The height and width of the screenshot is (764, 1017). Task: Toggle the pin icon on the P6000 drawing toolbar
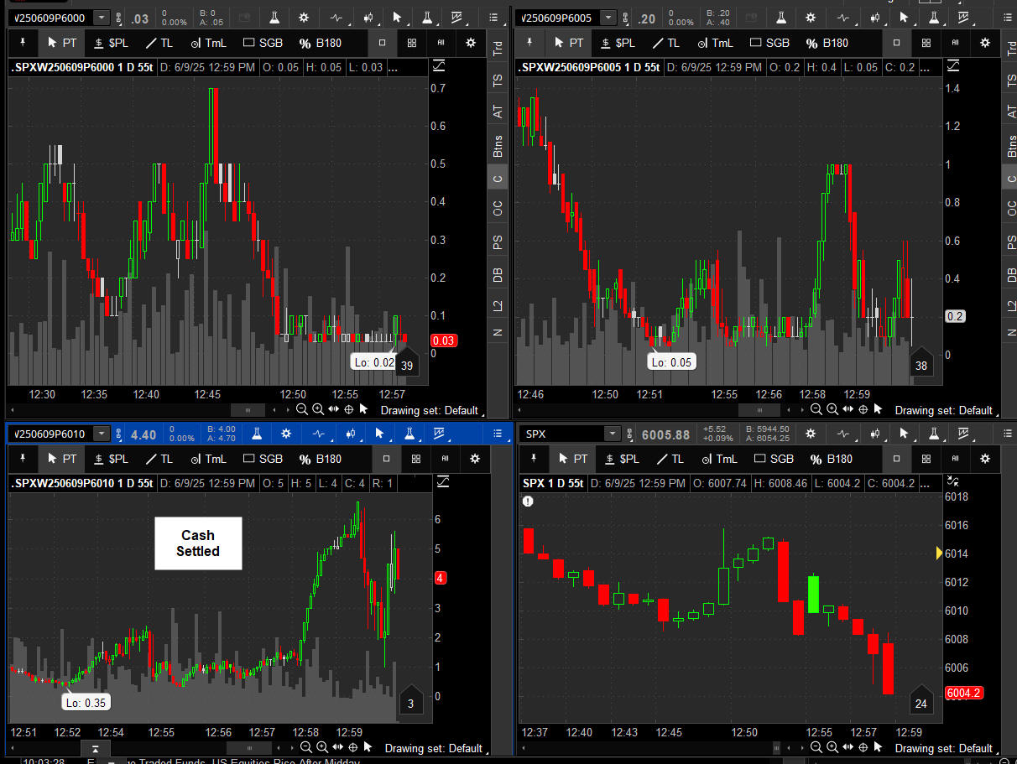pyautogui.click(x=23, y=43)
